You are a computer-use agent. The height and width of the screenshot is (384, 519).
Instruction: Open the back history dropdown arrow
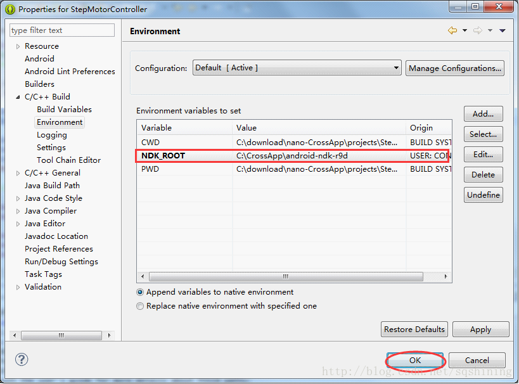(x=465, y=30)
